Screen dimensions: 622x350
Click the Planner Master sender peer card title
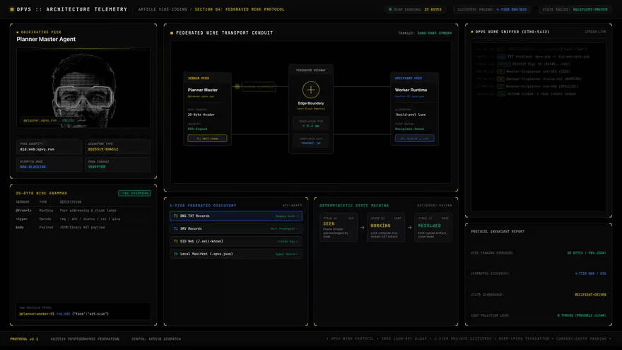click(203, 90)
